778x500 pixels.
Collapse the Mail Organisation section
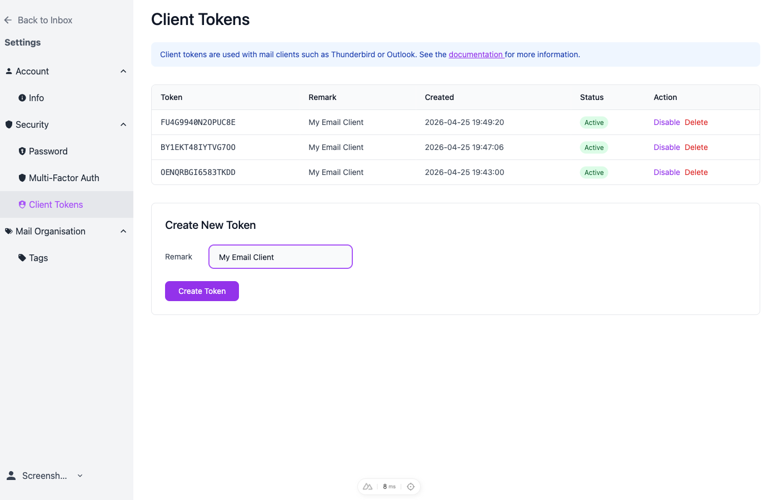click(123, 231)
